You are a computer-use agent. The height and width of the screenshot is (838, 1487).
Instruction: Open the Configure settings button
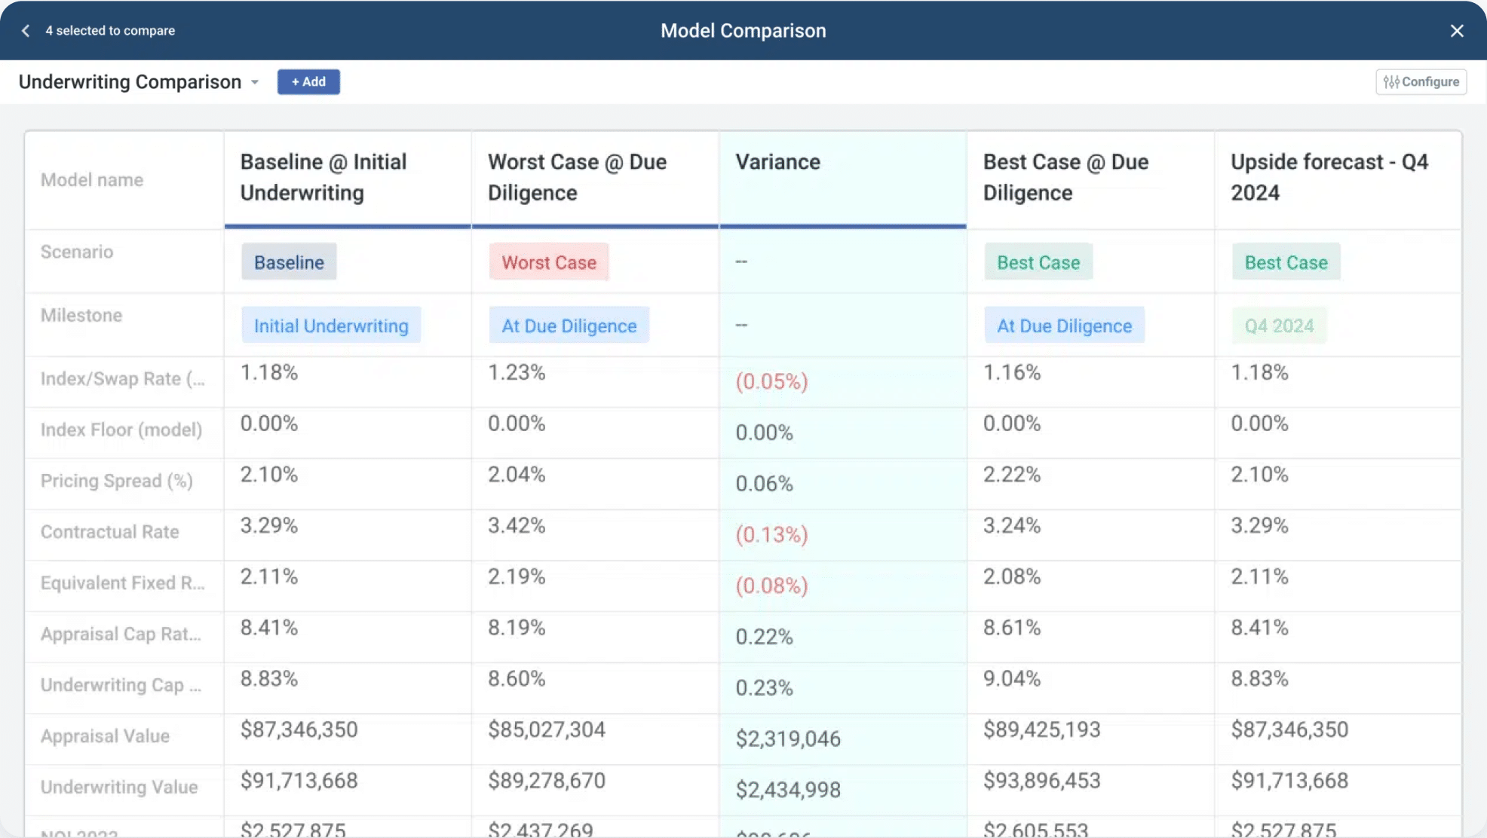click(1421, 82)
